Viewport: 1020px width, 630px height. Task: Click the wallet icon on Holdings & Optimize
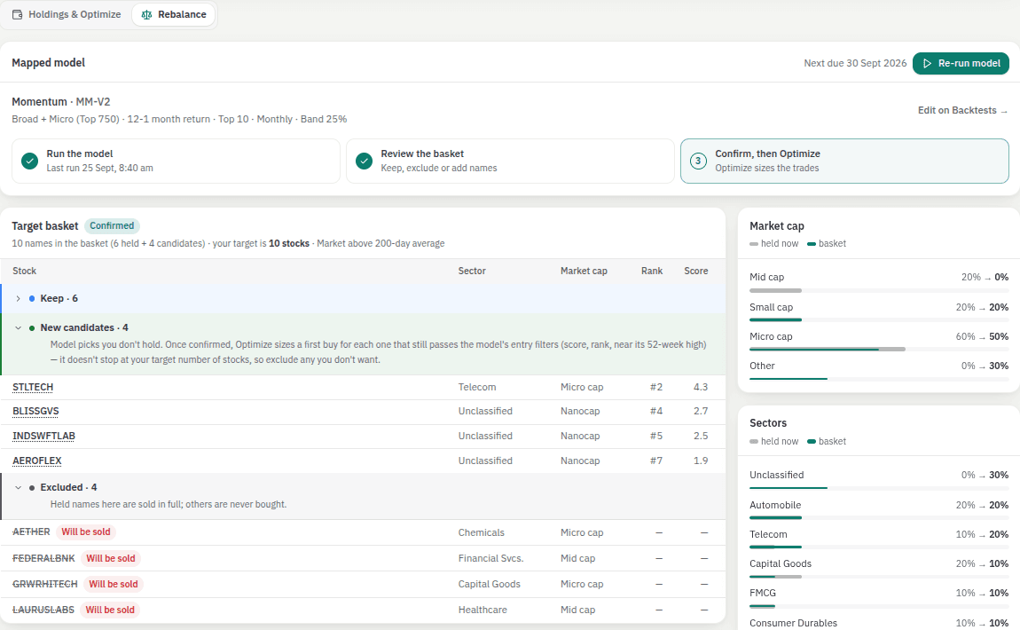pyautogui.click(x=18, y=14)
